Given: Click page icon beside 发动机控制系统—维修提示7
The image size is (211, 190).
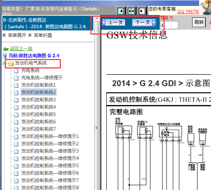Looking at the screenshot, I should pyautogui.click(x=16, y=181).
